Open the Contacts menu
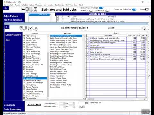The height and width of the screenshot is (115, 154). (x=10, y=5)
